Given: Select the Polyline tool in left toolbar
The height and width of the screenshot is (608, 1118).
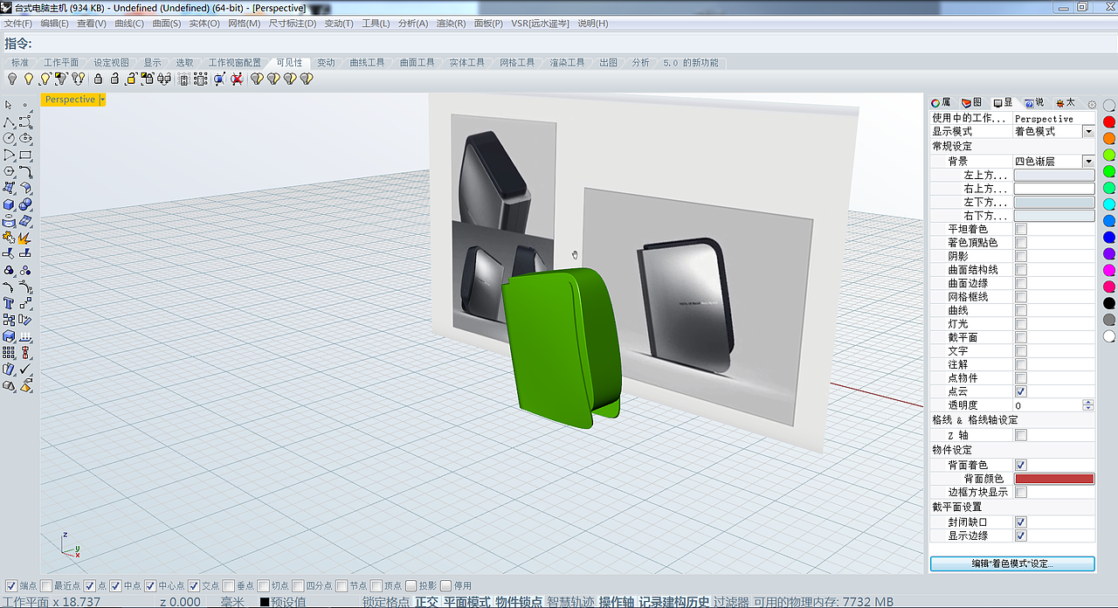Looking at the screenshot, I should pos(9,121).
